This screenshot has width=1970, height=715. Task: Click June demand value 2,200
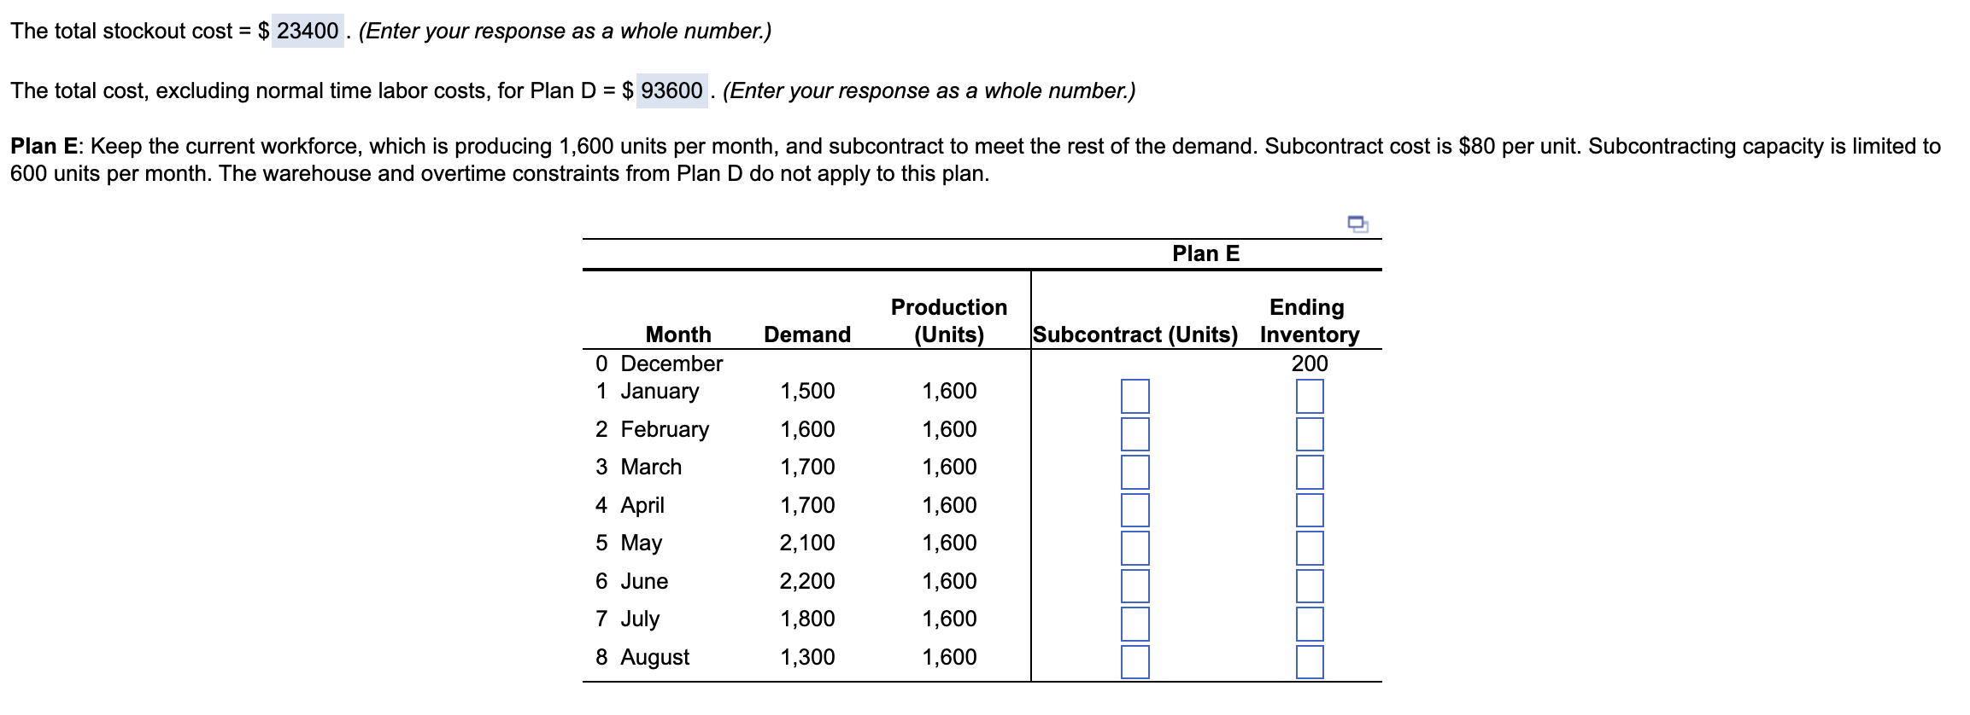click(807, 581)
